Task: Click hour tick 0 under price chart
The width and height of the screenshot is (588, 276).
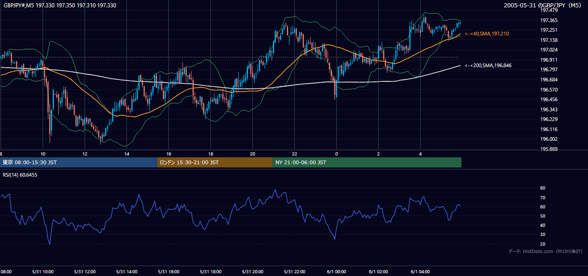Action: (x=336, y=154)
